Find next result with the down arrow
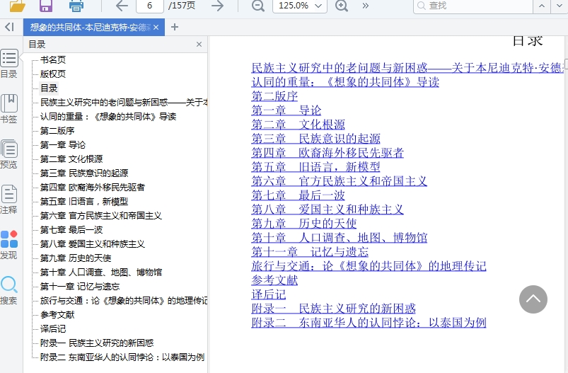568x373 pixels. click(x=560, y=6)
